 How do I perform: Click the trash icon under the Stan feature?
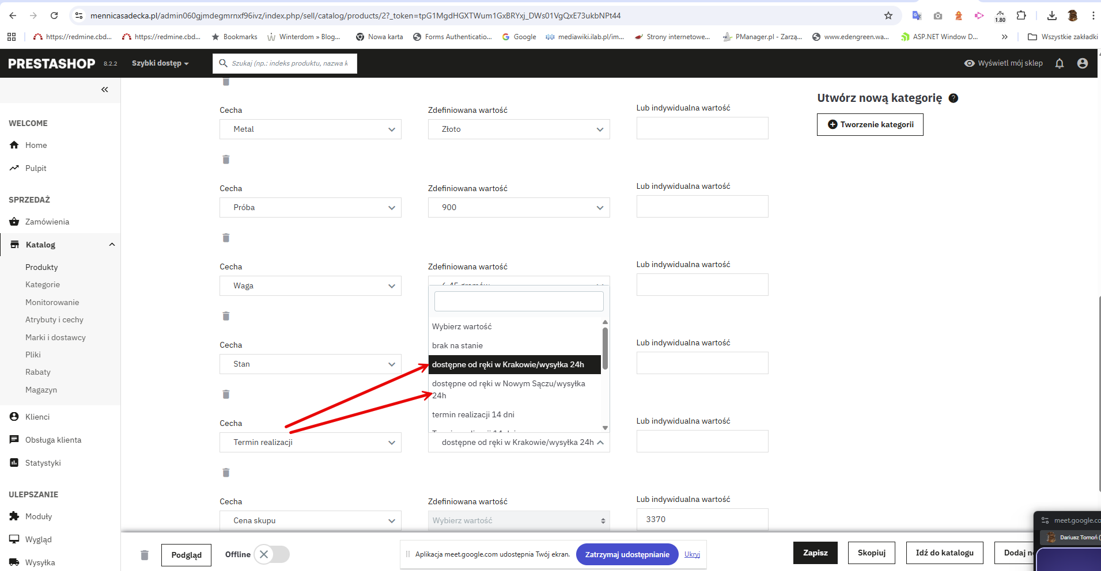click(226, 394)
